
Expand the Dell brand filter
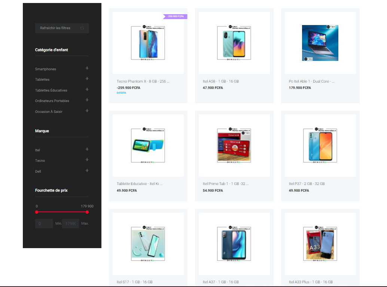[87, 171]
